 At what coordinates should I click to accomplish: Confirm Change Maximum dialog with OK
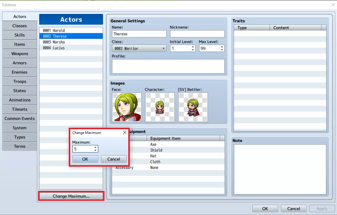click(85, 159)
